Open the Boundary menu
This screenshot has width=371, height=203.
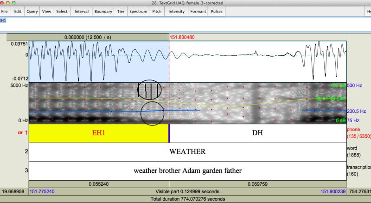103,11
